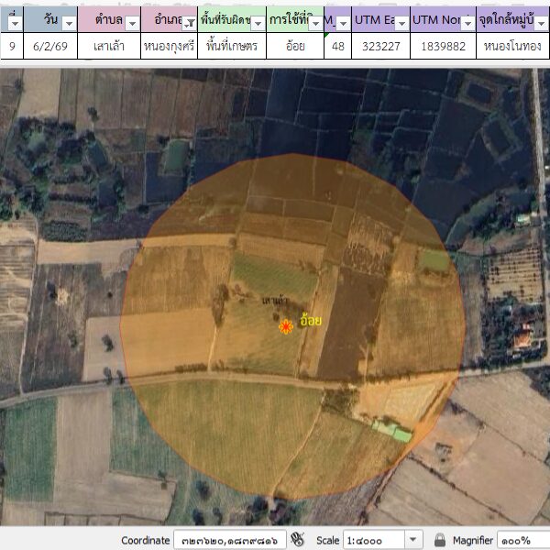The image size is (550, 550).
Task: Open filter dropdown for พื้นที่รับผิดชอบ column
Action: coord(258,21)
